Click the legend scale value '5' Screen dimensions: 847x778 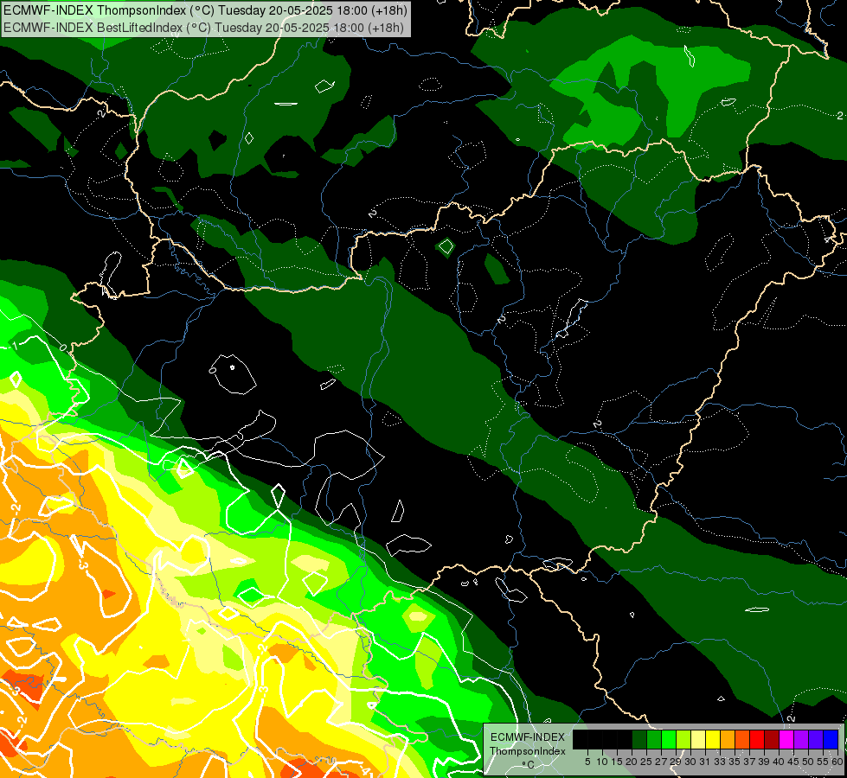click(x=587, y=762)
